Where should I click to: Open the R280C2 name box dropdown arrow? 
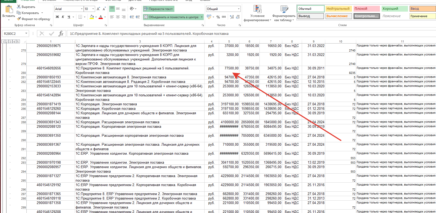(26, 34)
